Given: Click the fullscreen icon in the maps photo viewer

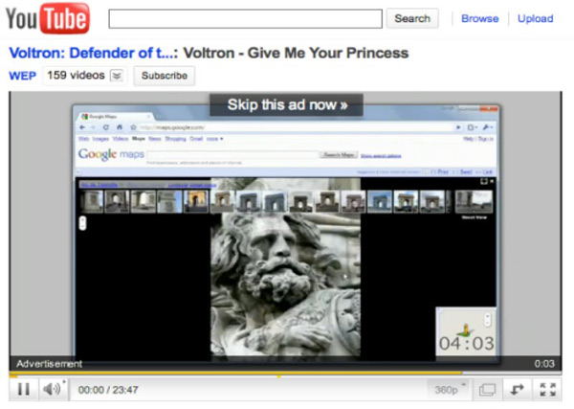Looking at the screenshot, I should (x=484, y=181).
